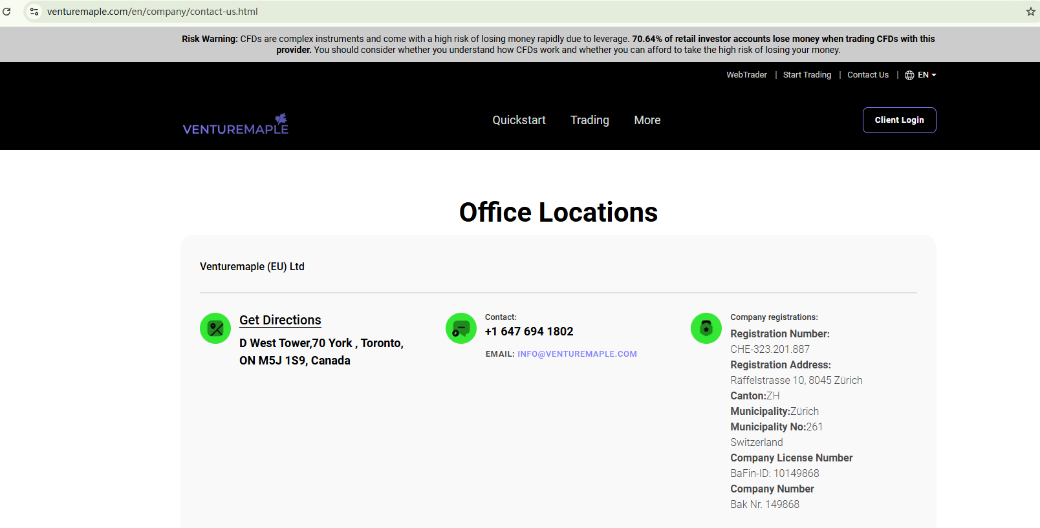The height and width of the screenshot is (528, 1040).
Task: Click the Registration Address: label
Action: coord(781,364)
